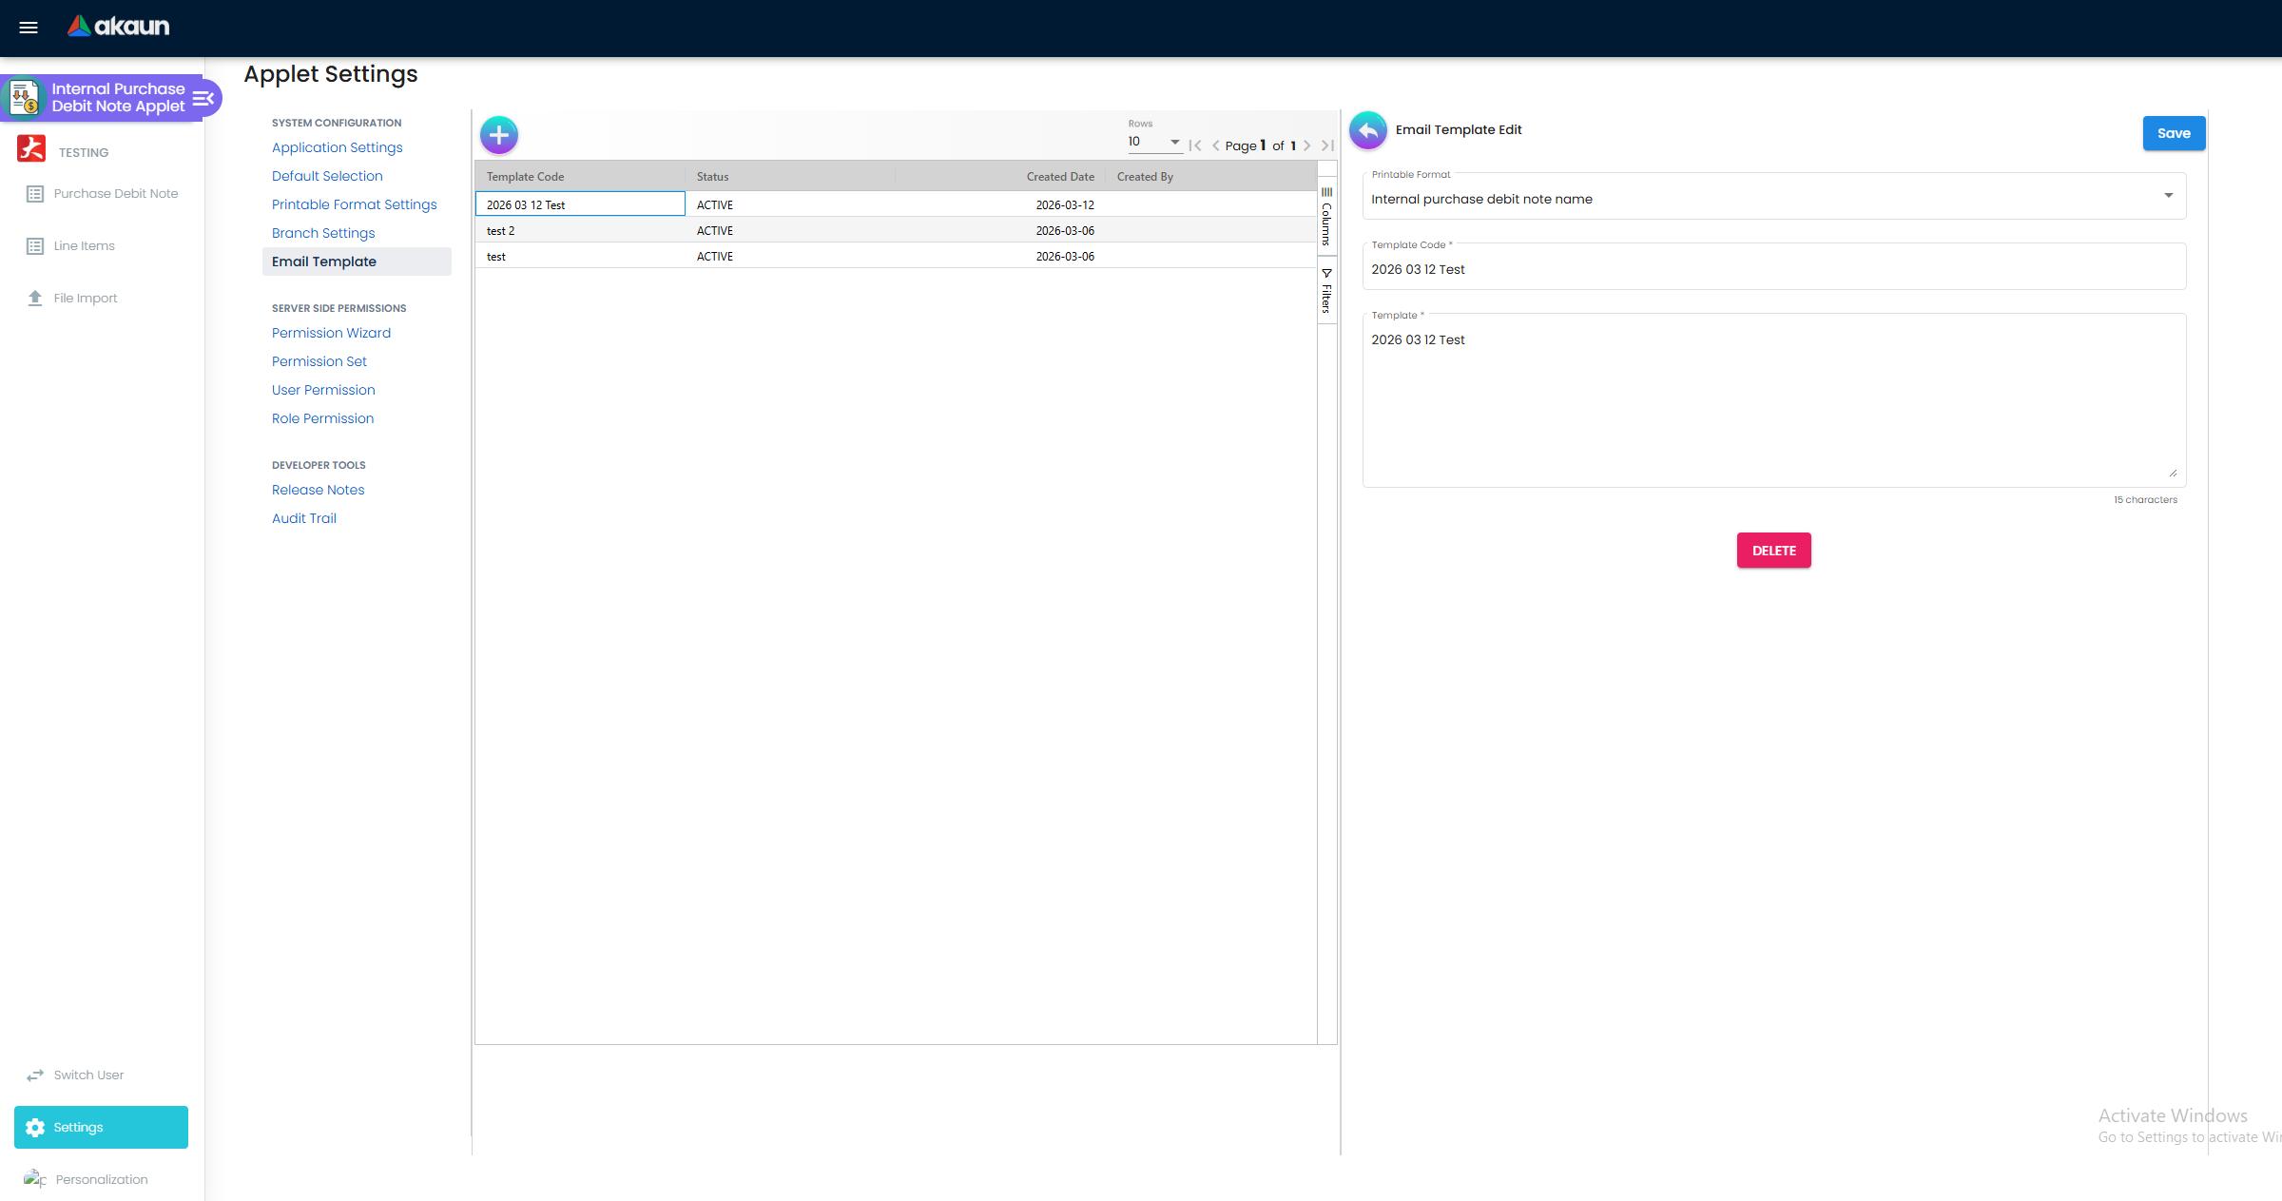The image size is (2282, 1201).
Task: Go to the first page arrow
Action: (1195, 145)
